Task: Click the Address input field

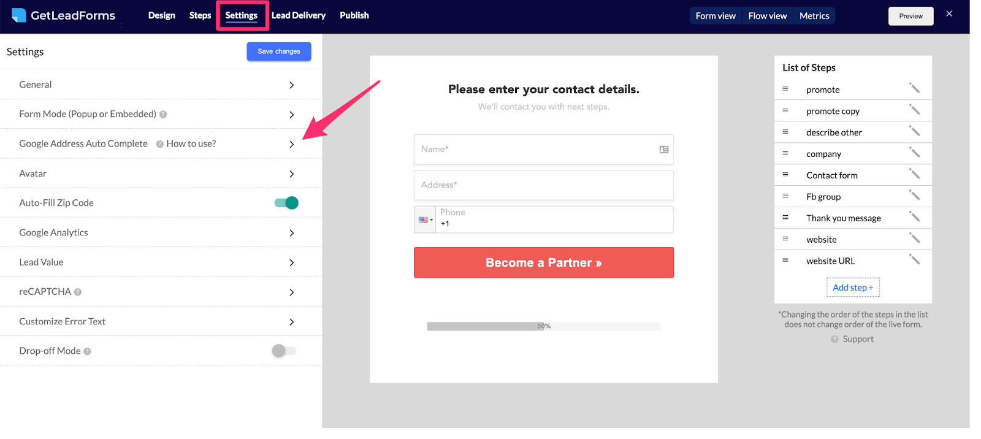Action: click(x=543, y=185)
